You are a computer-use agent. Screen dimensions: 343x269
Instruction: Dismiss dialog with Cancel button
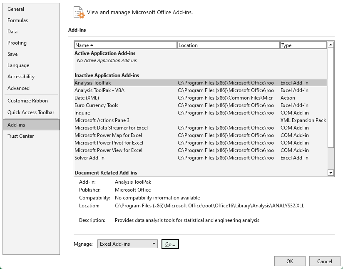[x=325, y=262]
